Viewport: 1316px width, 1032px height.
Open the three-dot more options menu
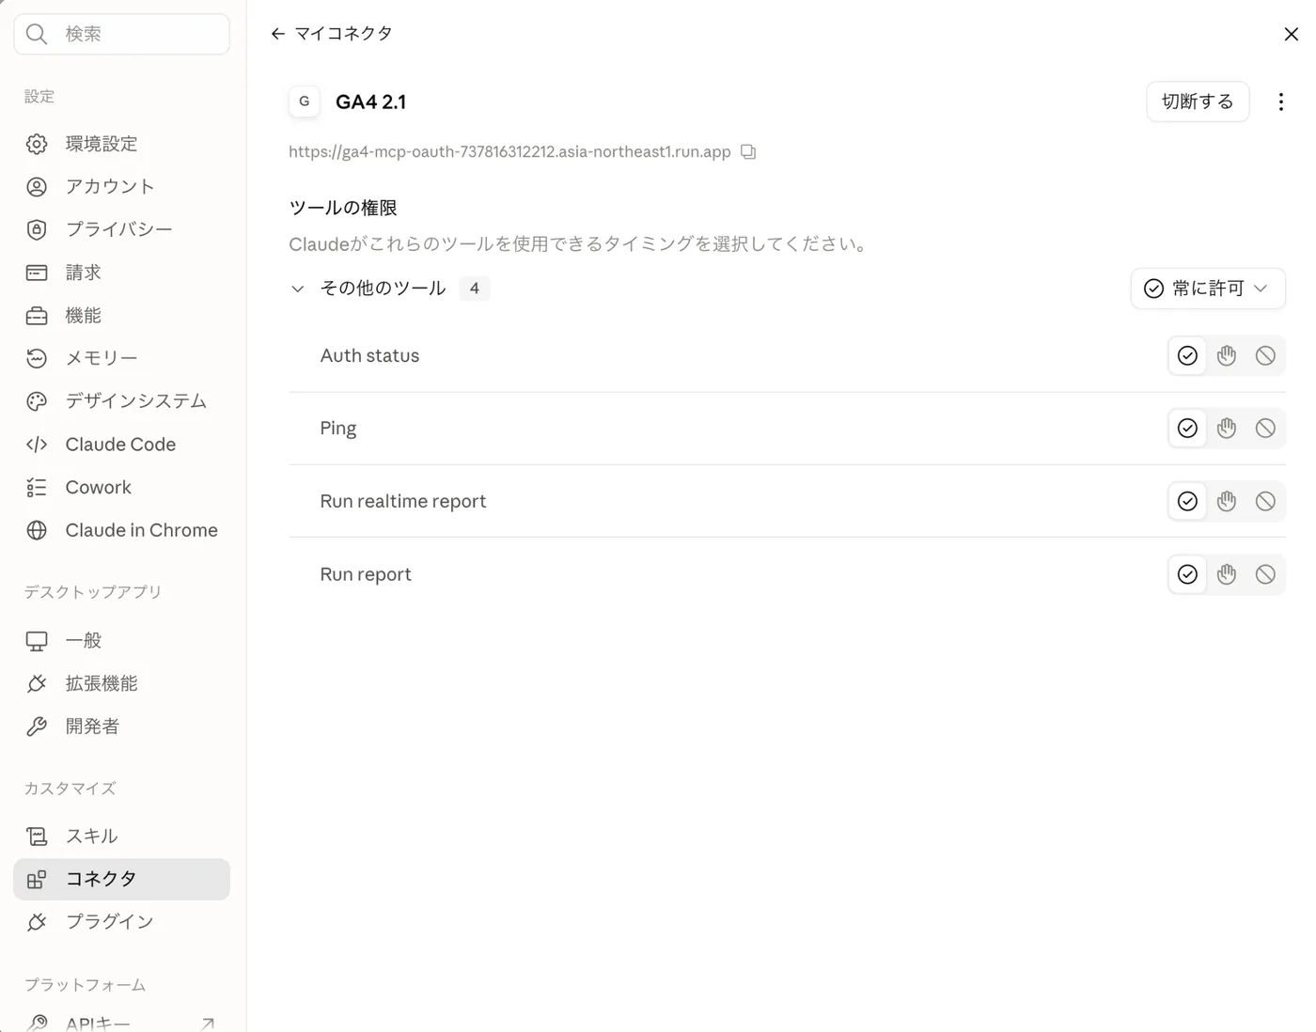coord(1280,102)
